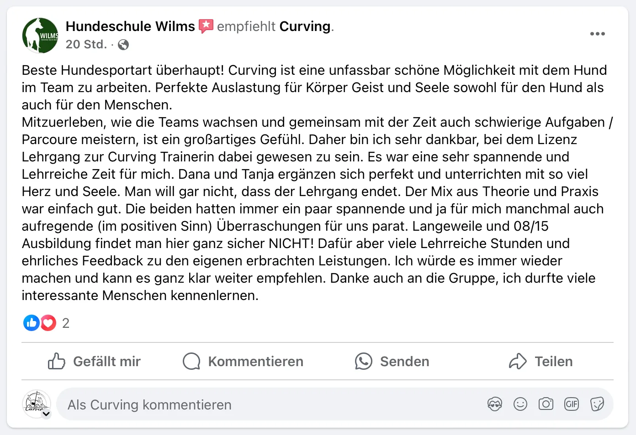Attach a photo with the camera icon
The height and width of the screenshot is (435, 636).
pos(546,404)
